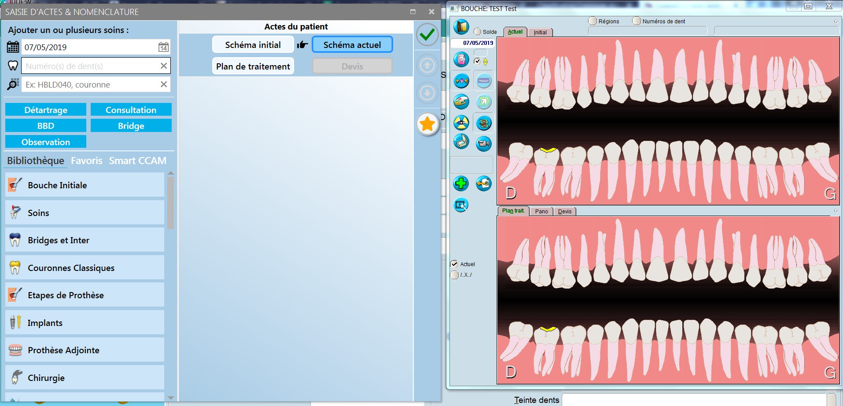843x406 pixels.
Task: Open the color palette tool icon
Action: [461, 102]
